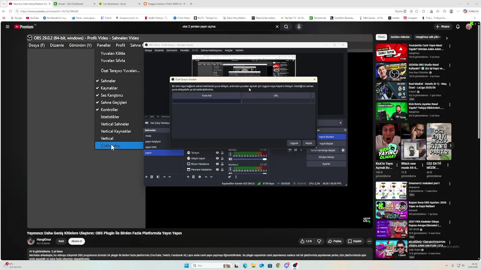Open Windows Start menu
The width and height of the screenshot is (481, 270).
pyautogui.click(x=186, y=265)
